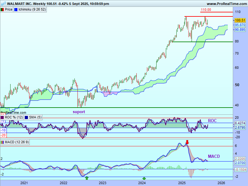Click the purple 'MACD' annotation text

(214, 156)
